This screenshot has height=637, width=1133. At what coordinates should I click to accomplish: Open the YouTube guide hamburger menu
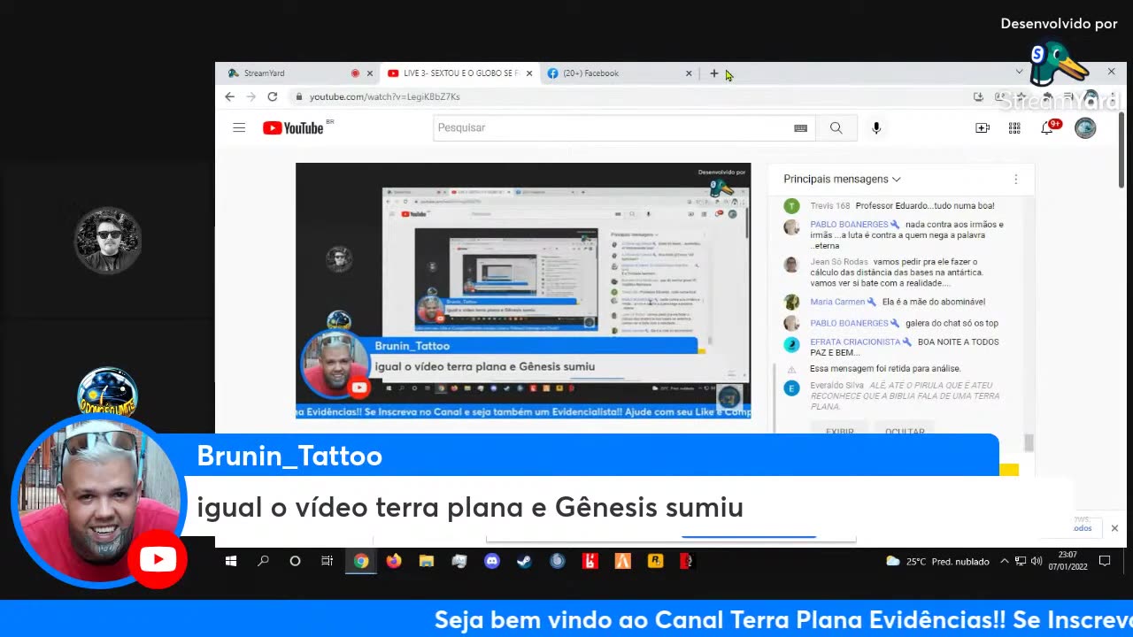coord(239,128)
